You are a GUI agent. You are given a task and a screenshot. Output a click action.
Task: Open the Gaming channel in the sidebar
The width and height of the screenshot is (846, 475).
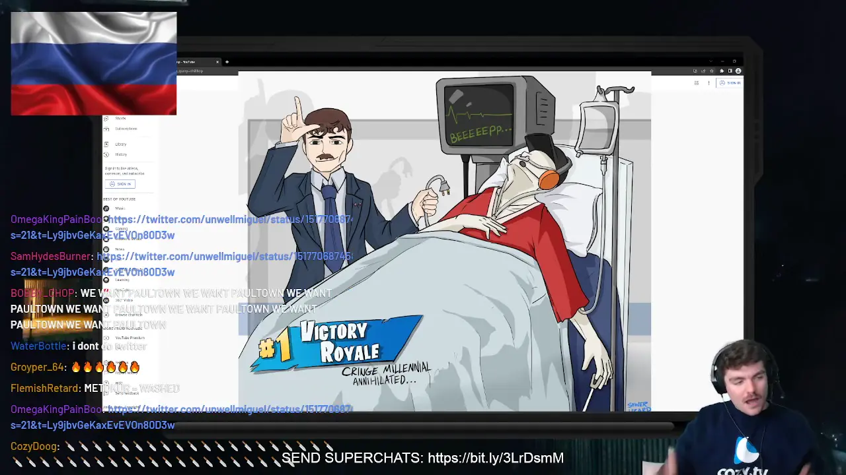pyautogui.click(x=122, y=228)
